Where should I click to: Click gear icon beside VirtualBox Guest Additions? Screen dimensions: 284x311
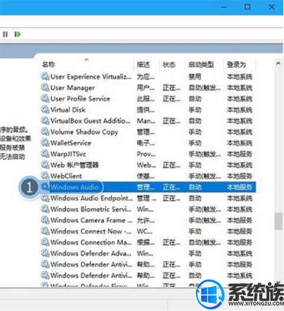click(45, 120)
